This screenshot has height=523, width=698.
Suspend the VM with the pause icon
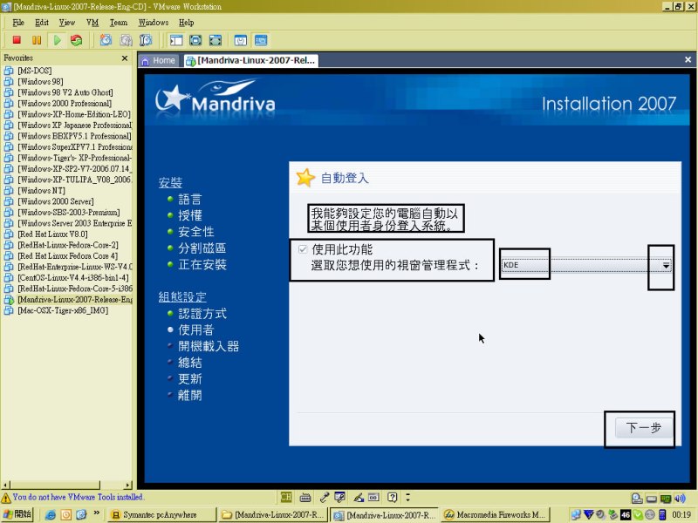coord(37,40)
